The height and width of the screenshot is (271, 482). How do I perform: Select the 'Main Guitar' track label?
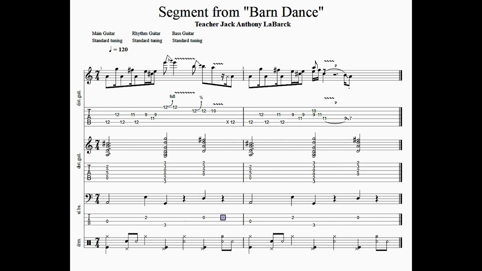click(x=103, y=33)
